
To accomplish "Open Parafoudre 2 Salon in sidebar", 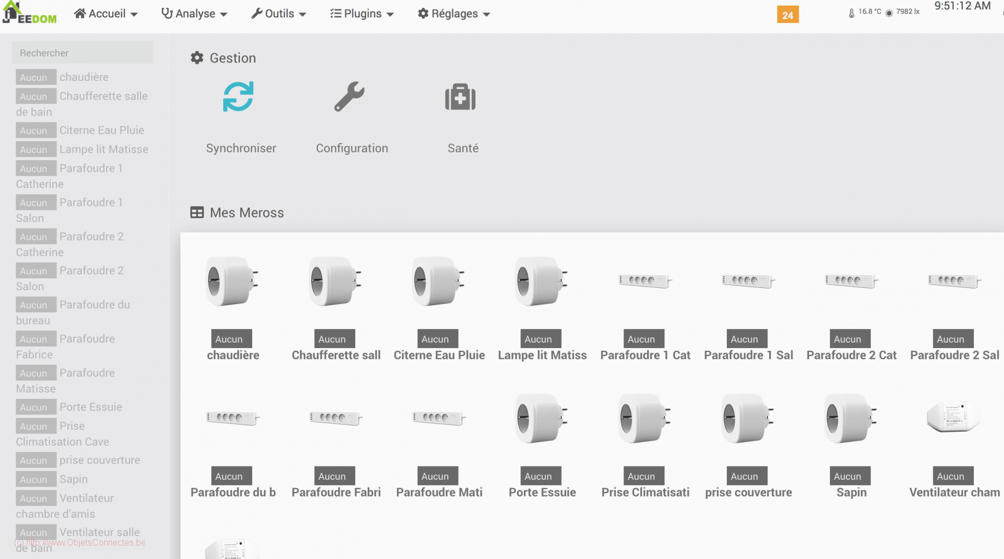I will pyautogui.click(x=70, y=278).
